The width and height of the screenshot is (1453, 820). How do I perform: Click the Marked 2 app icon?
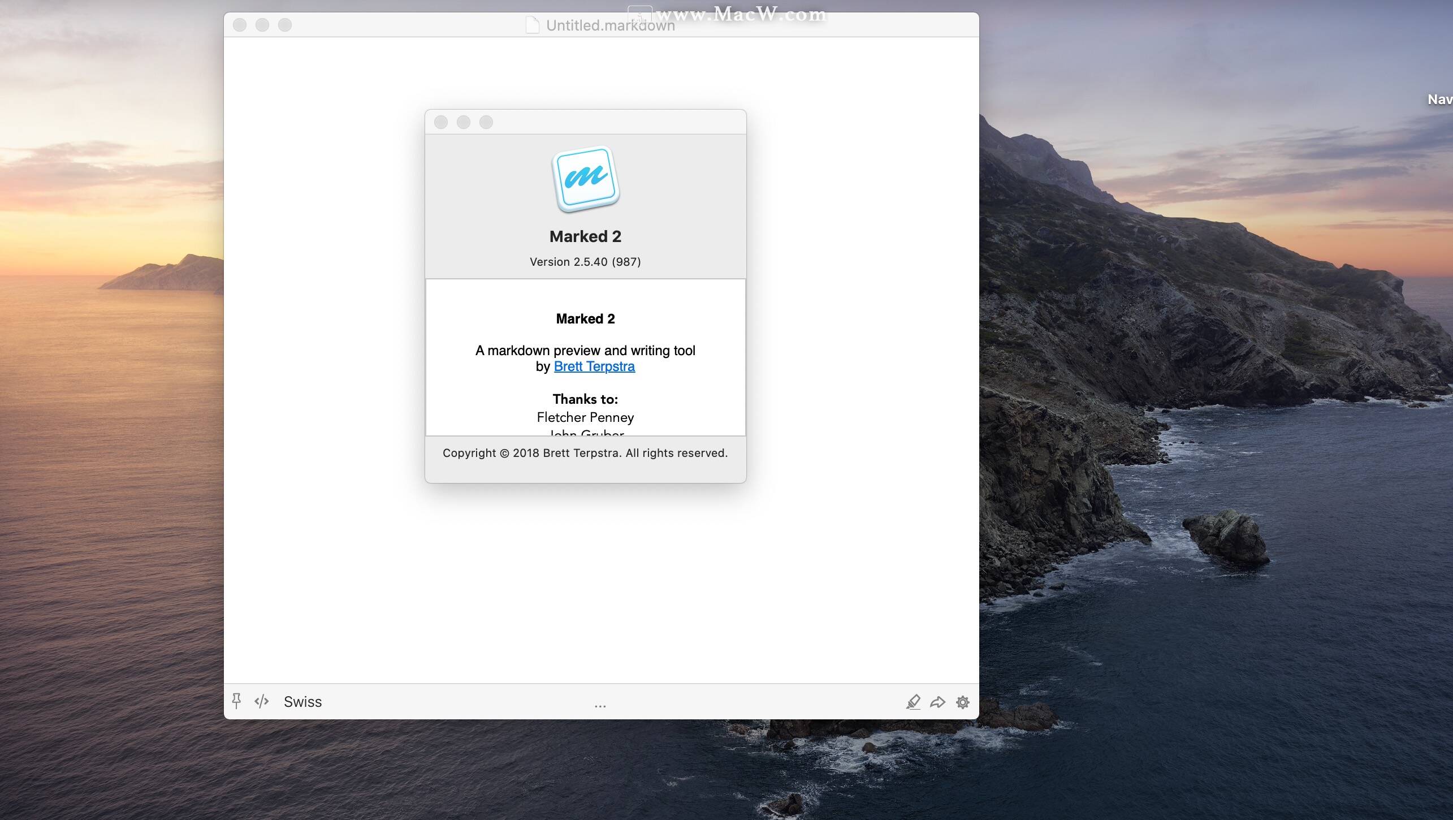(585, 179)
